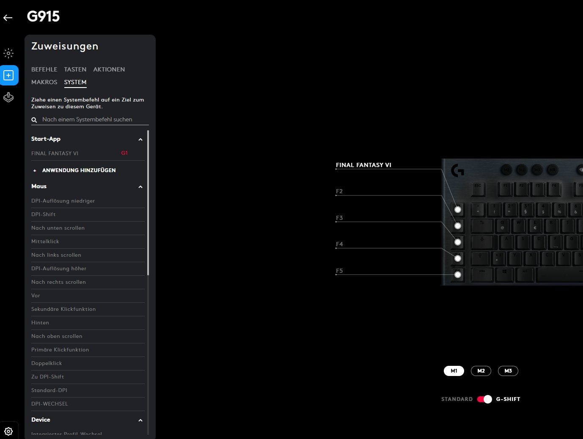
Task: Select Mittelklick command
Action: [88, 241]
